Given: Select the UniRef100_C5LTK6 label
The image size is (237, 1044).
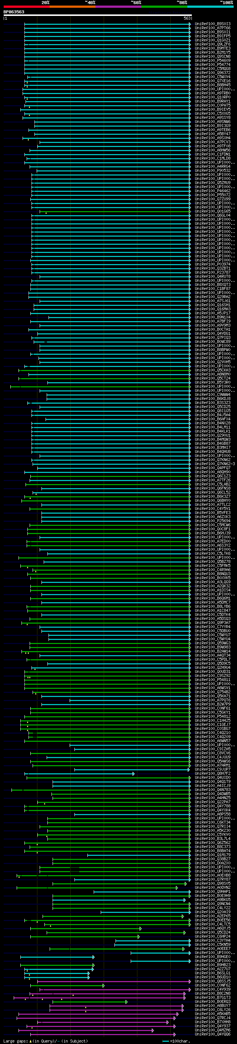Looking at the screenshot, I should coord(212,554).
